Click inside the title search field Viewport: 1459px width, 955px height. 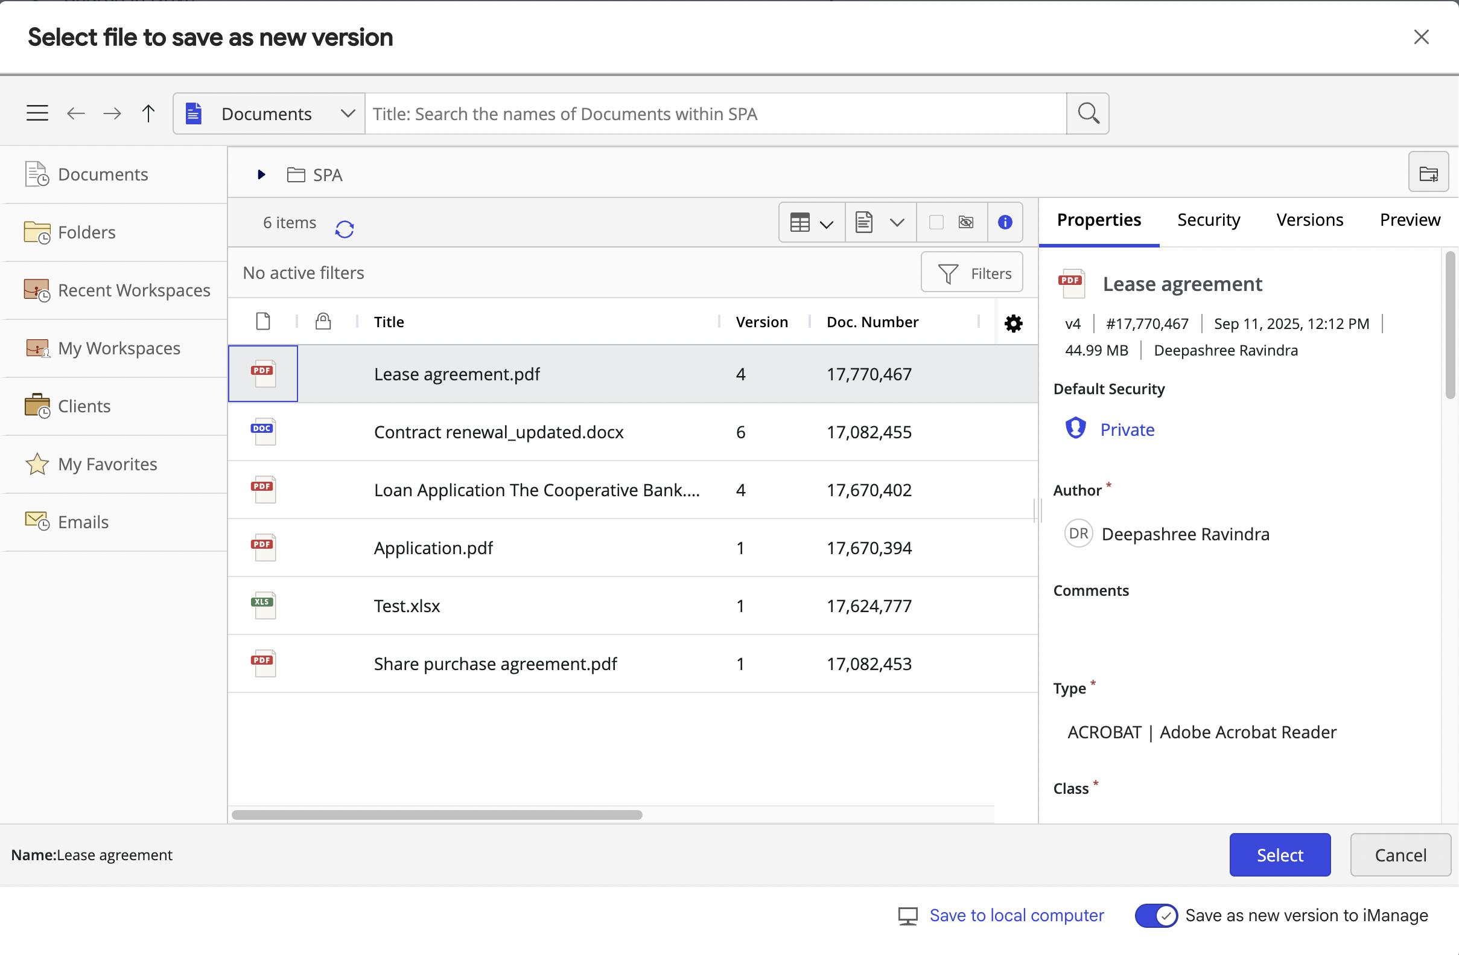(711, 113)
